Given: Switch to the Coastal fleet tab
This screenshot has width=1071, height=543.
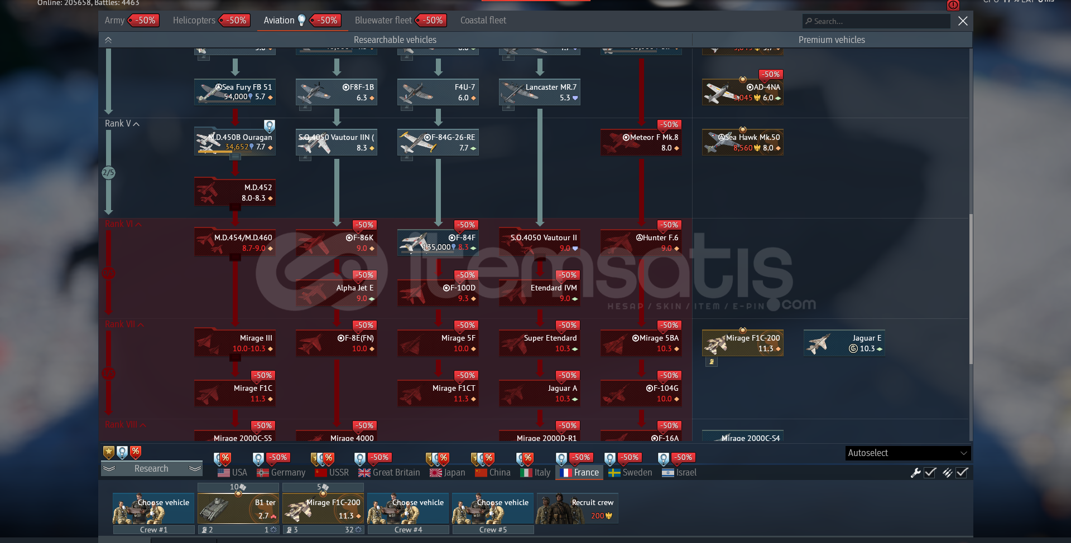Looking at the screenshot, I should coord(483,20).
